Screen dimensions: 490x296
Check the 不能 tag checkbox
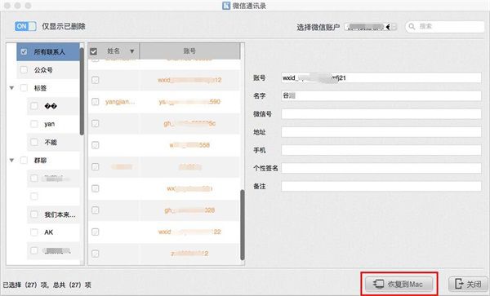point(34,142)
